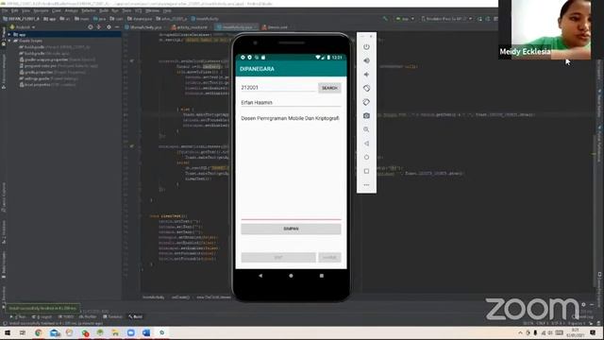Open the Edit menu
604x340 pixels.
click(15, 10)
